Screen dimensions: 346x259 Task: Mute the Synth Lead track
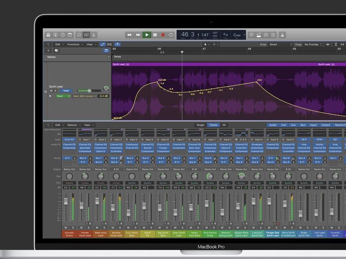pyautogui.click(x=51, y=91)
